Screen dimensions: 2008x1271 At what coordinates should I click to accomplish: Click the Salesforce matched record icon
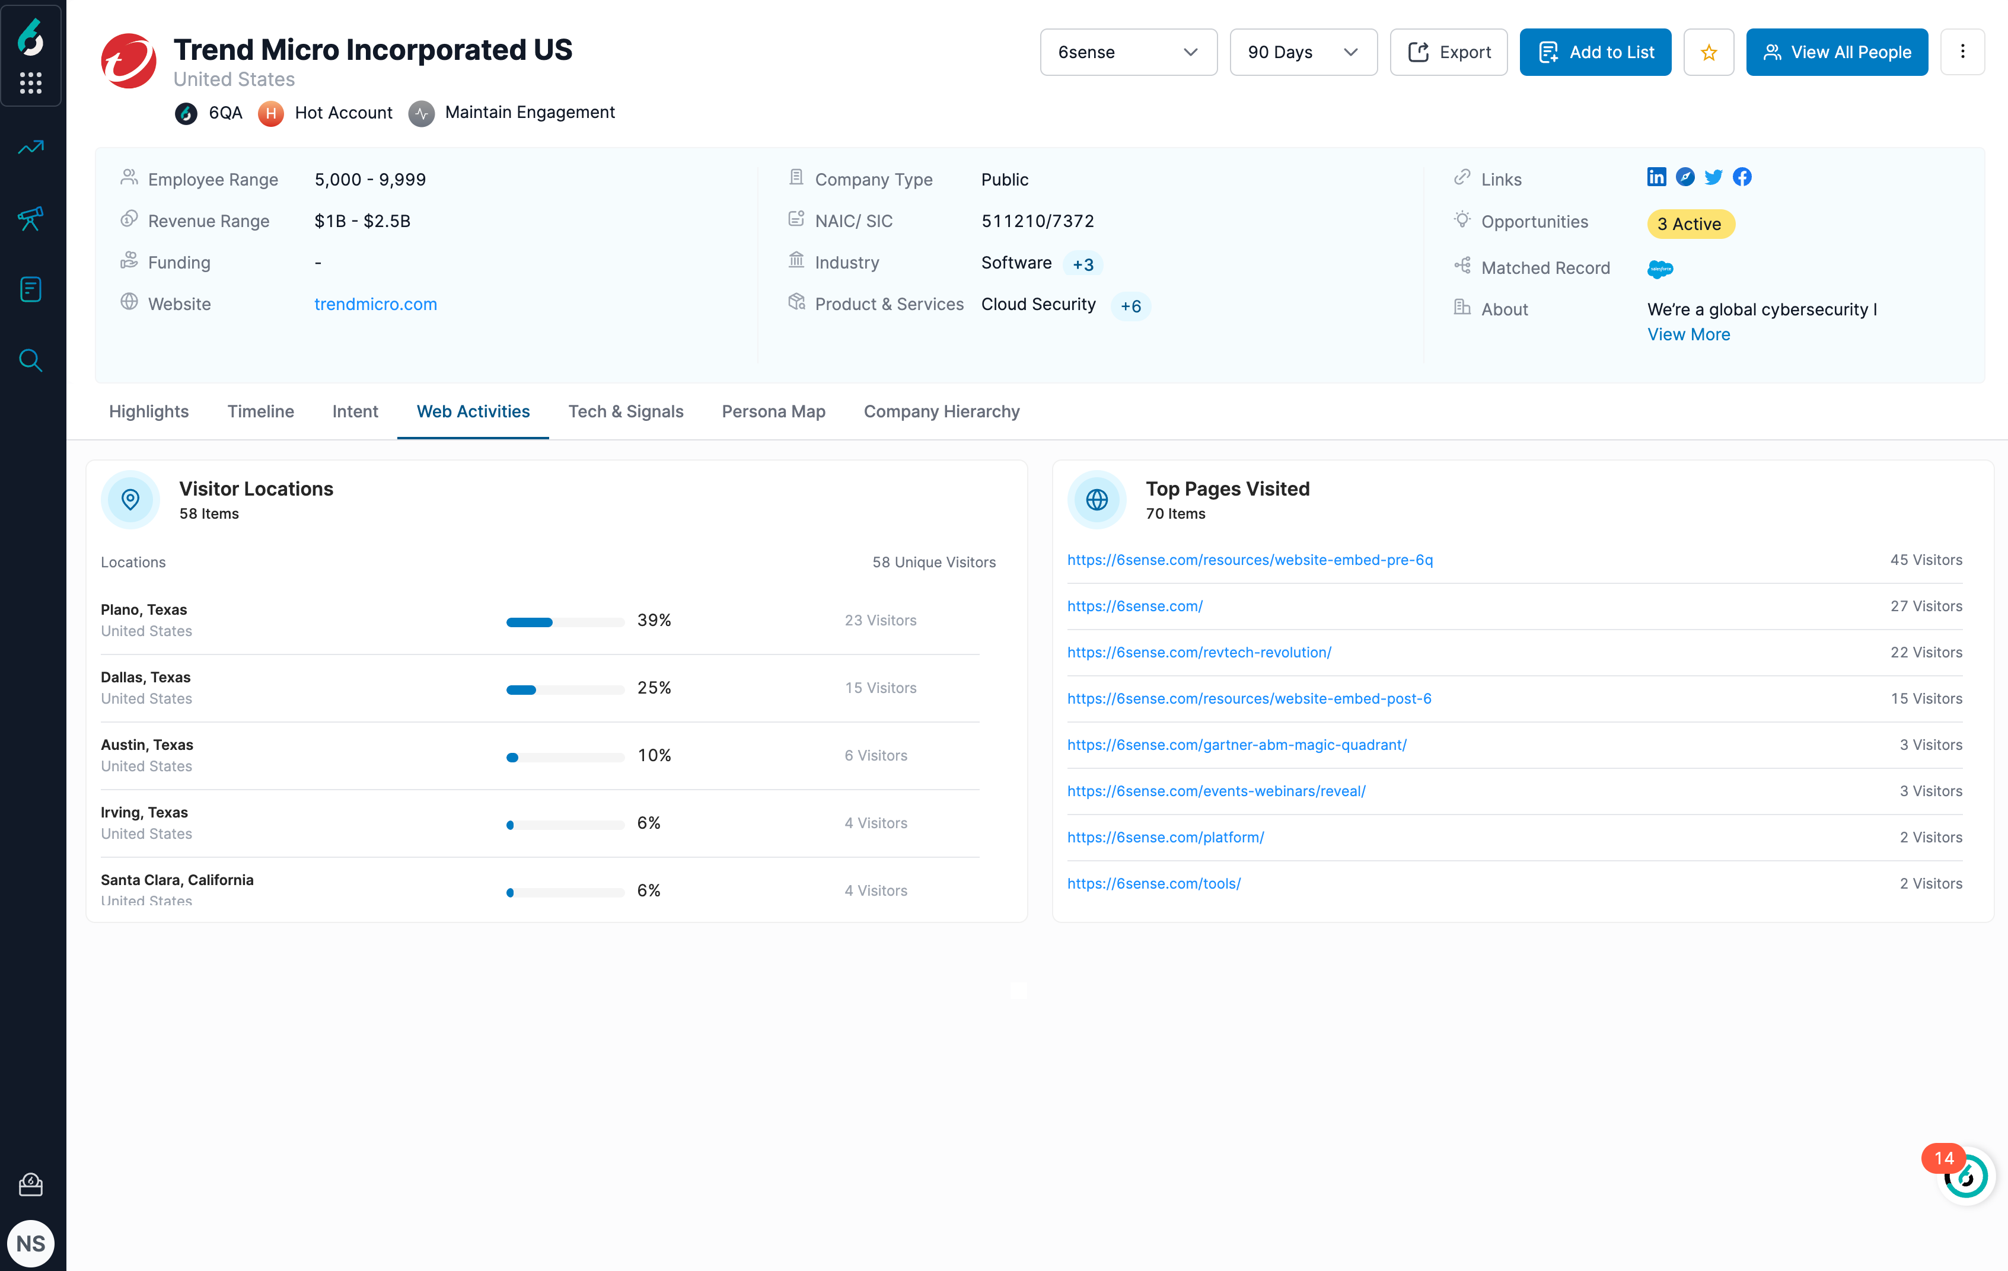tap(1659, 269)
